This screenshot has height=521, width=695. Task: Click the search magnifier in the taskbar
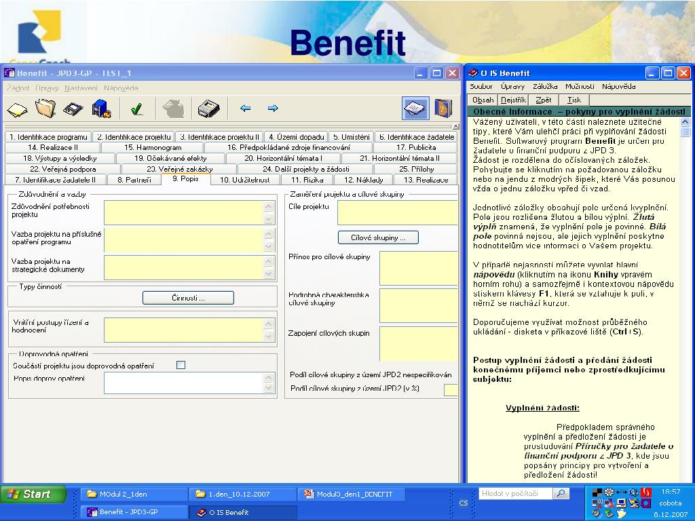(x=561, y=493)
